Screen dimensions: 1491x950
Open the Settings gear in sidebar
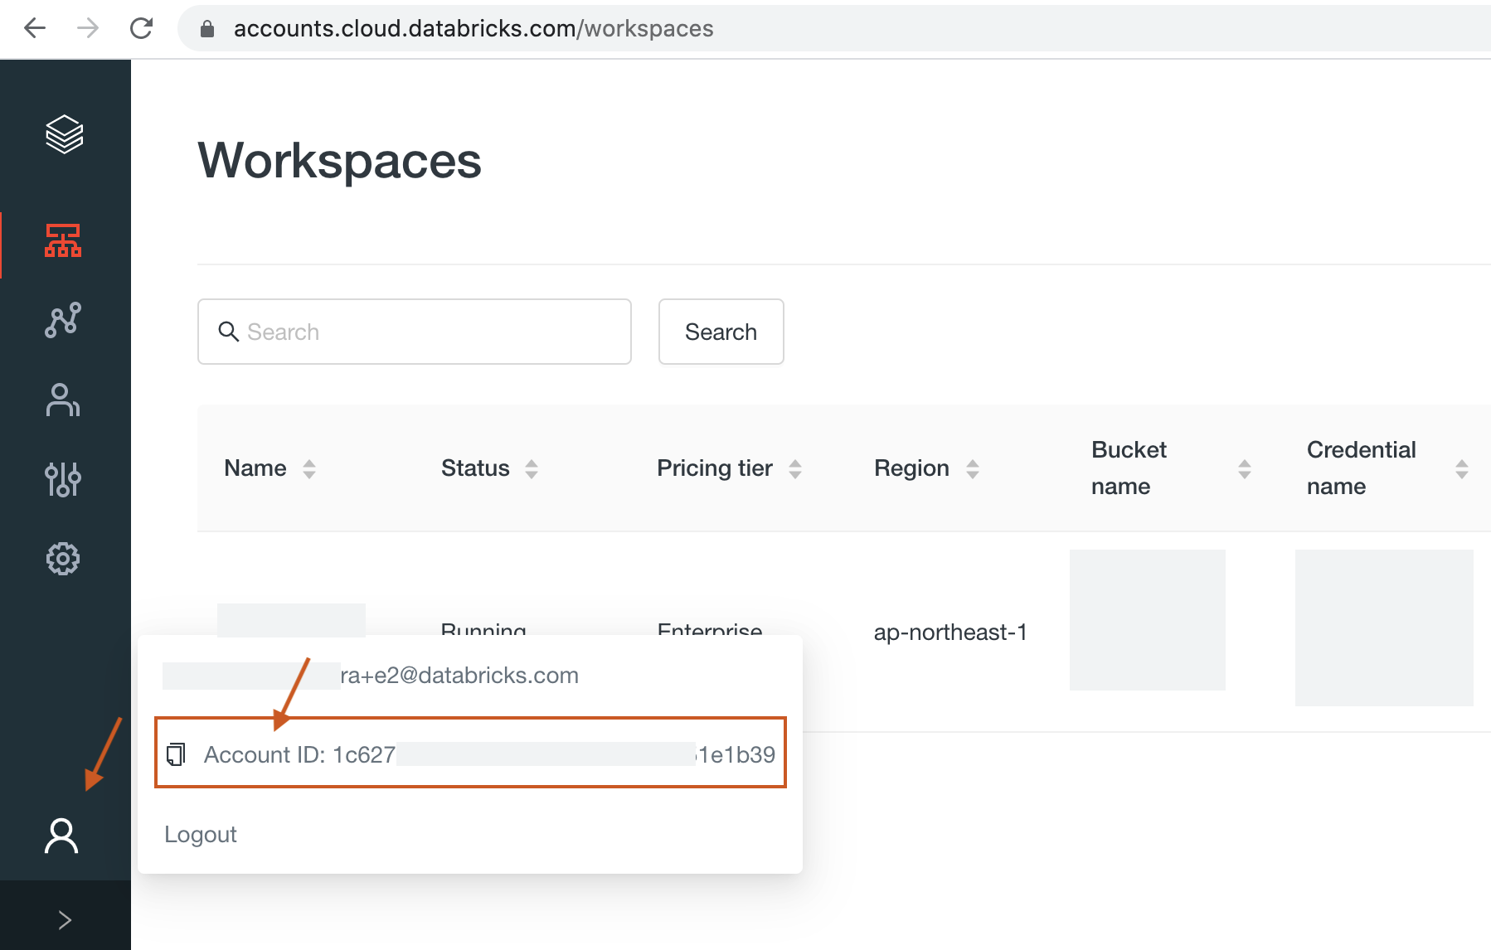click(64, 558)
